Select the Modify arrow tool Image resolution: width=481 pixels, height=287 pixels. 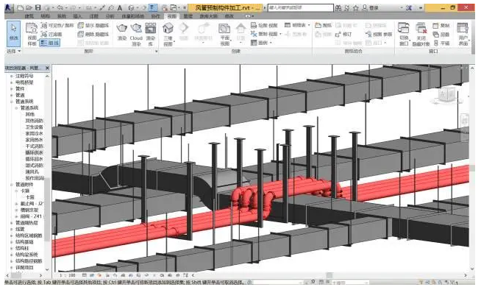(x=14, y=33)
